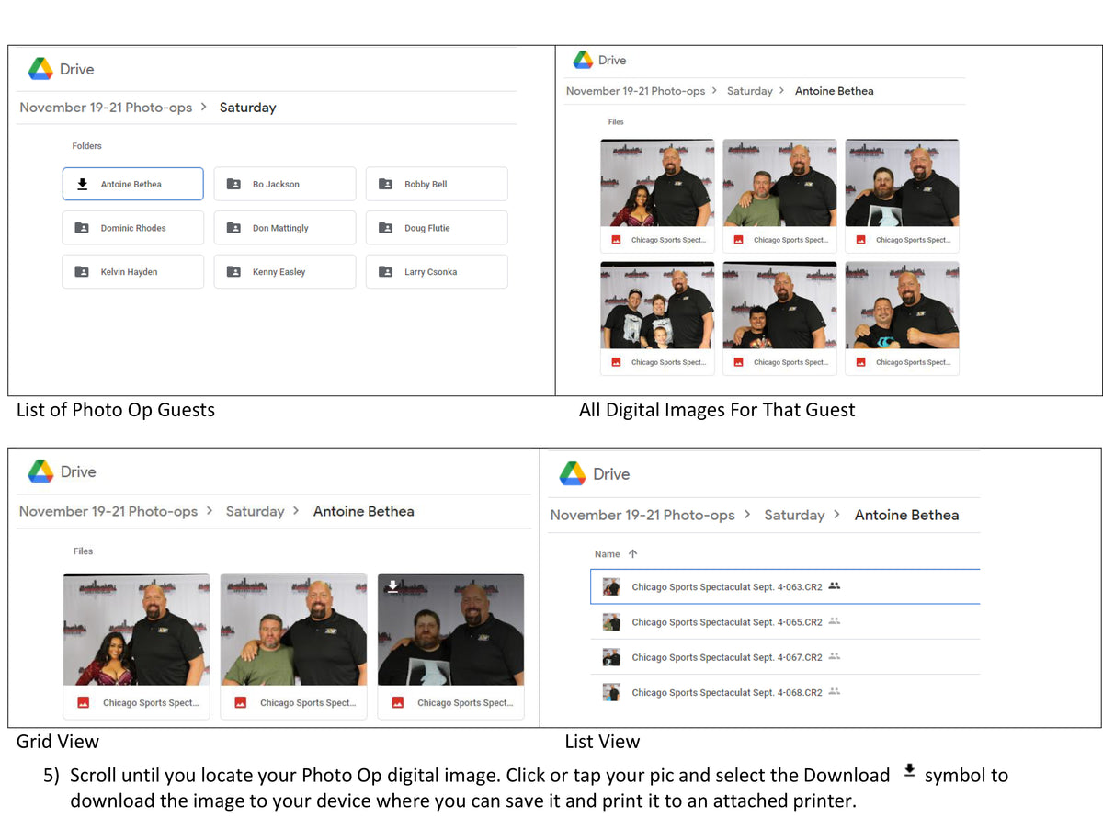Click the download icon on Antoine Bethea folder
The width and height of the screenshot is (1103, 818).
pos(82,184)
